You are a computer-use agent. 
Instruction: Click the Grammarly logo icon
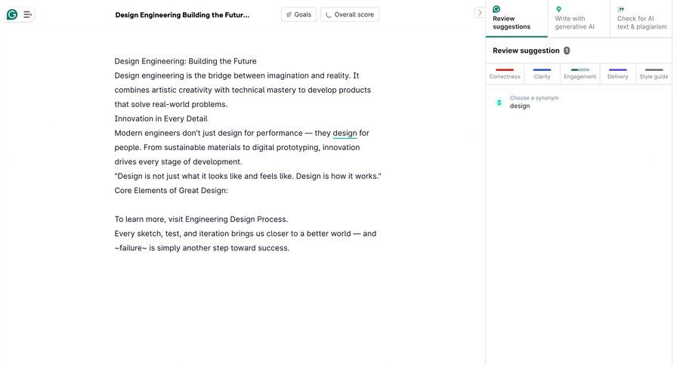coord(12,15)
